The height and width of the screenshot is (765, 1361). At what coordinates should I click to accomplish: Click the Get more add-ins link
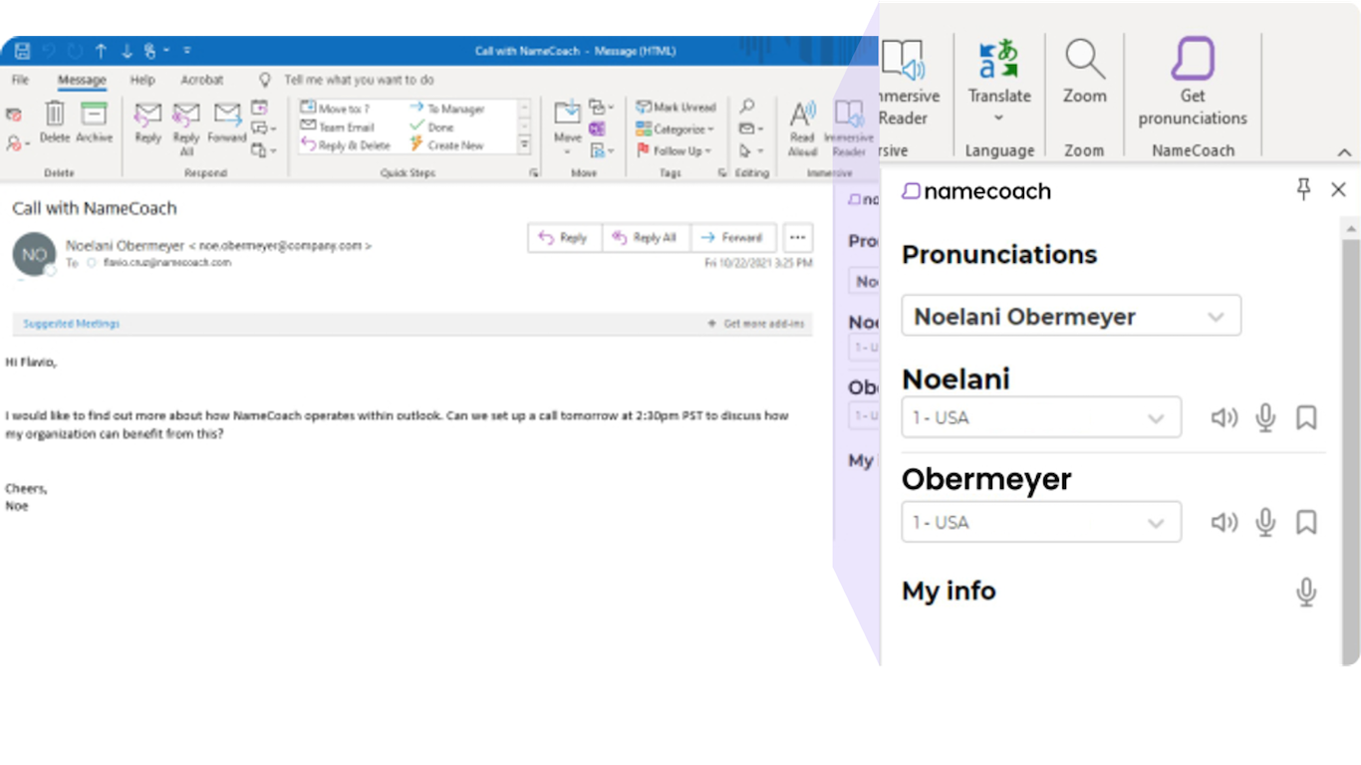pyautogui.click(x=756, y=324)
